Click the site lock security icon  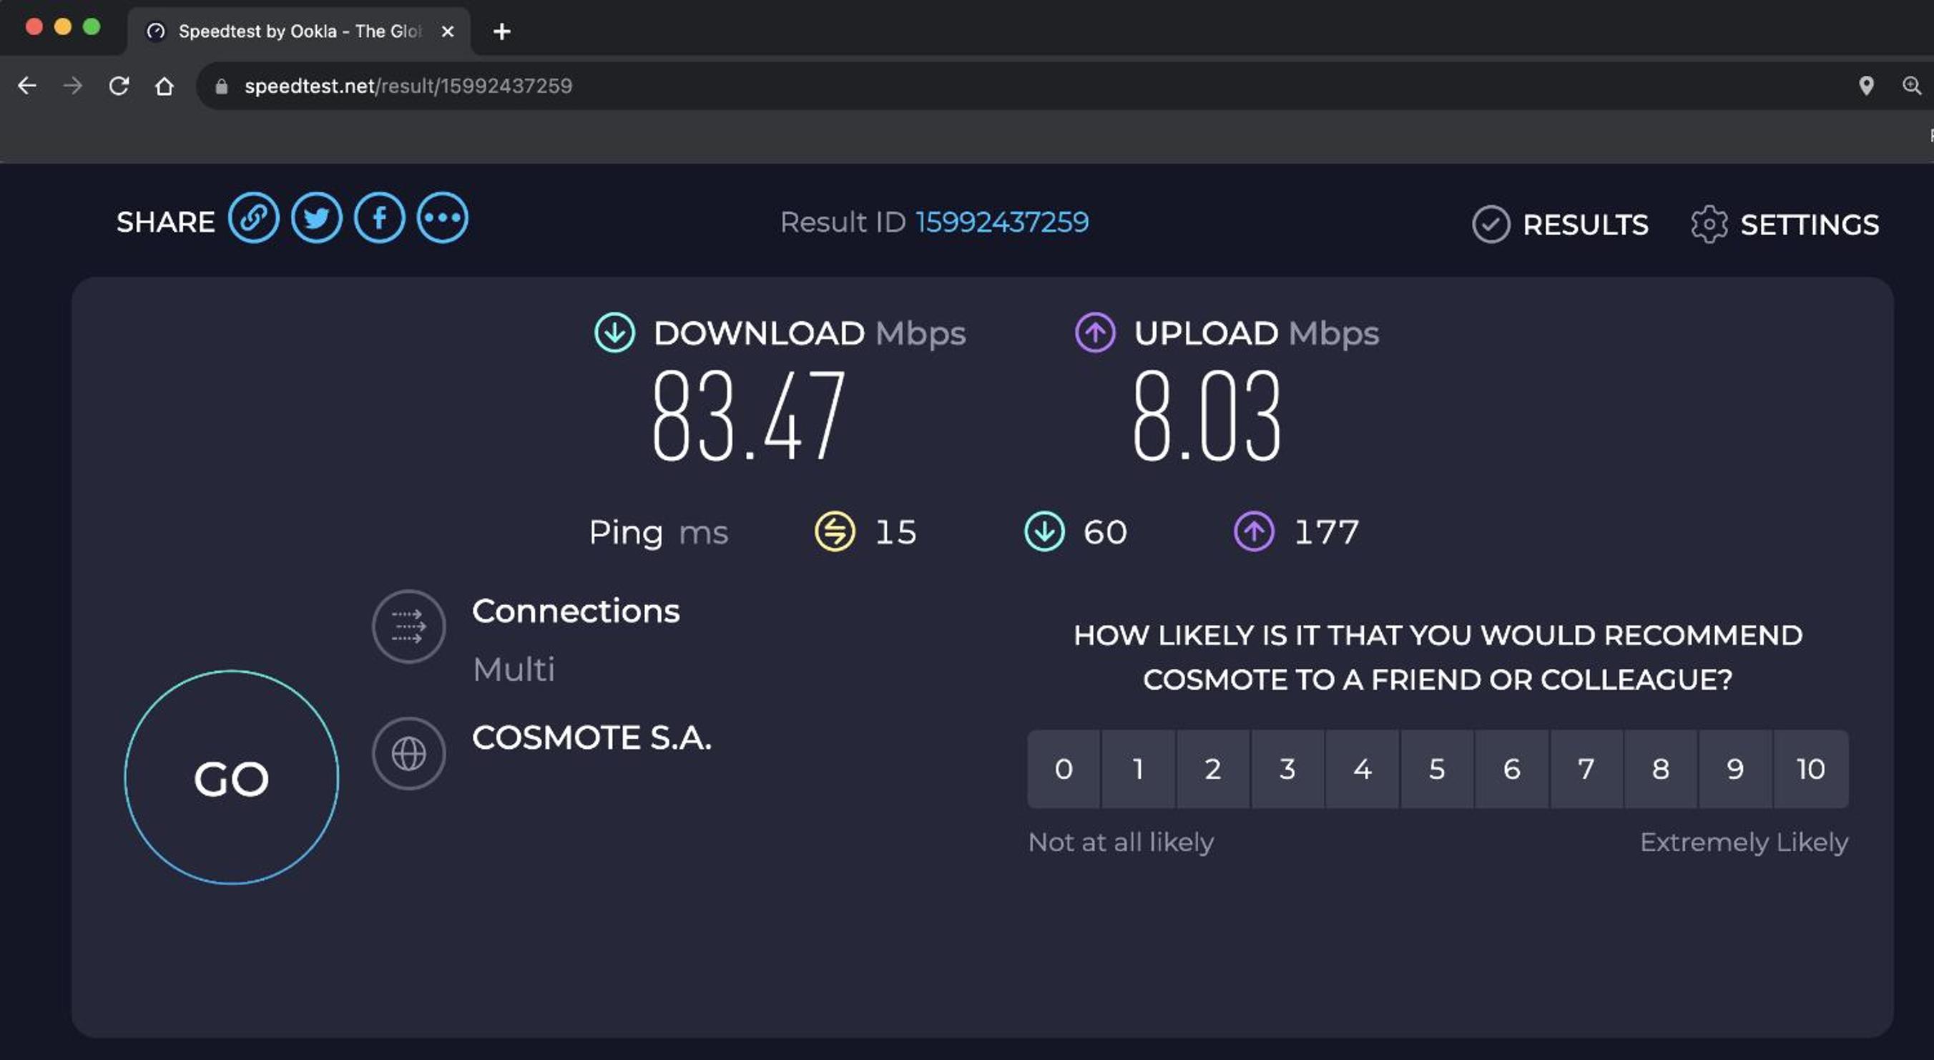(x=221, y=87)
